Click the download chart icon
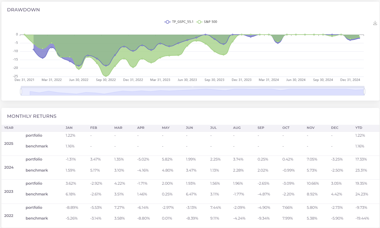Screen dimensions: 380x228 375,23
